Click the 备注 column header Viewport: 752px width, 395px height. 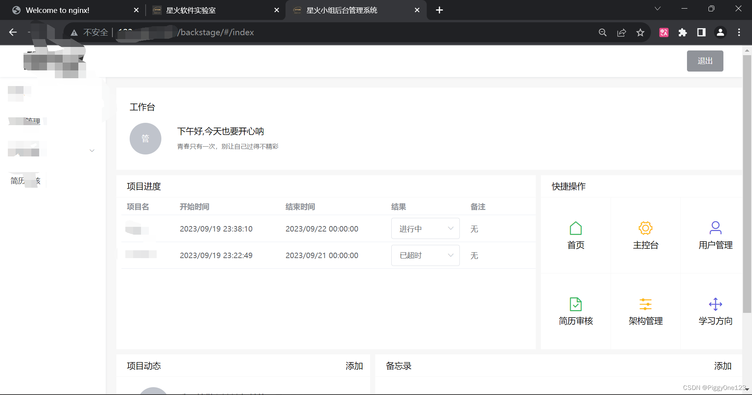pos(478,206)
